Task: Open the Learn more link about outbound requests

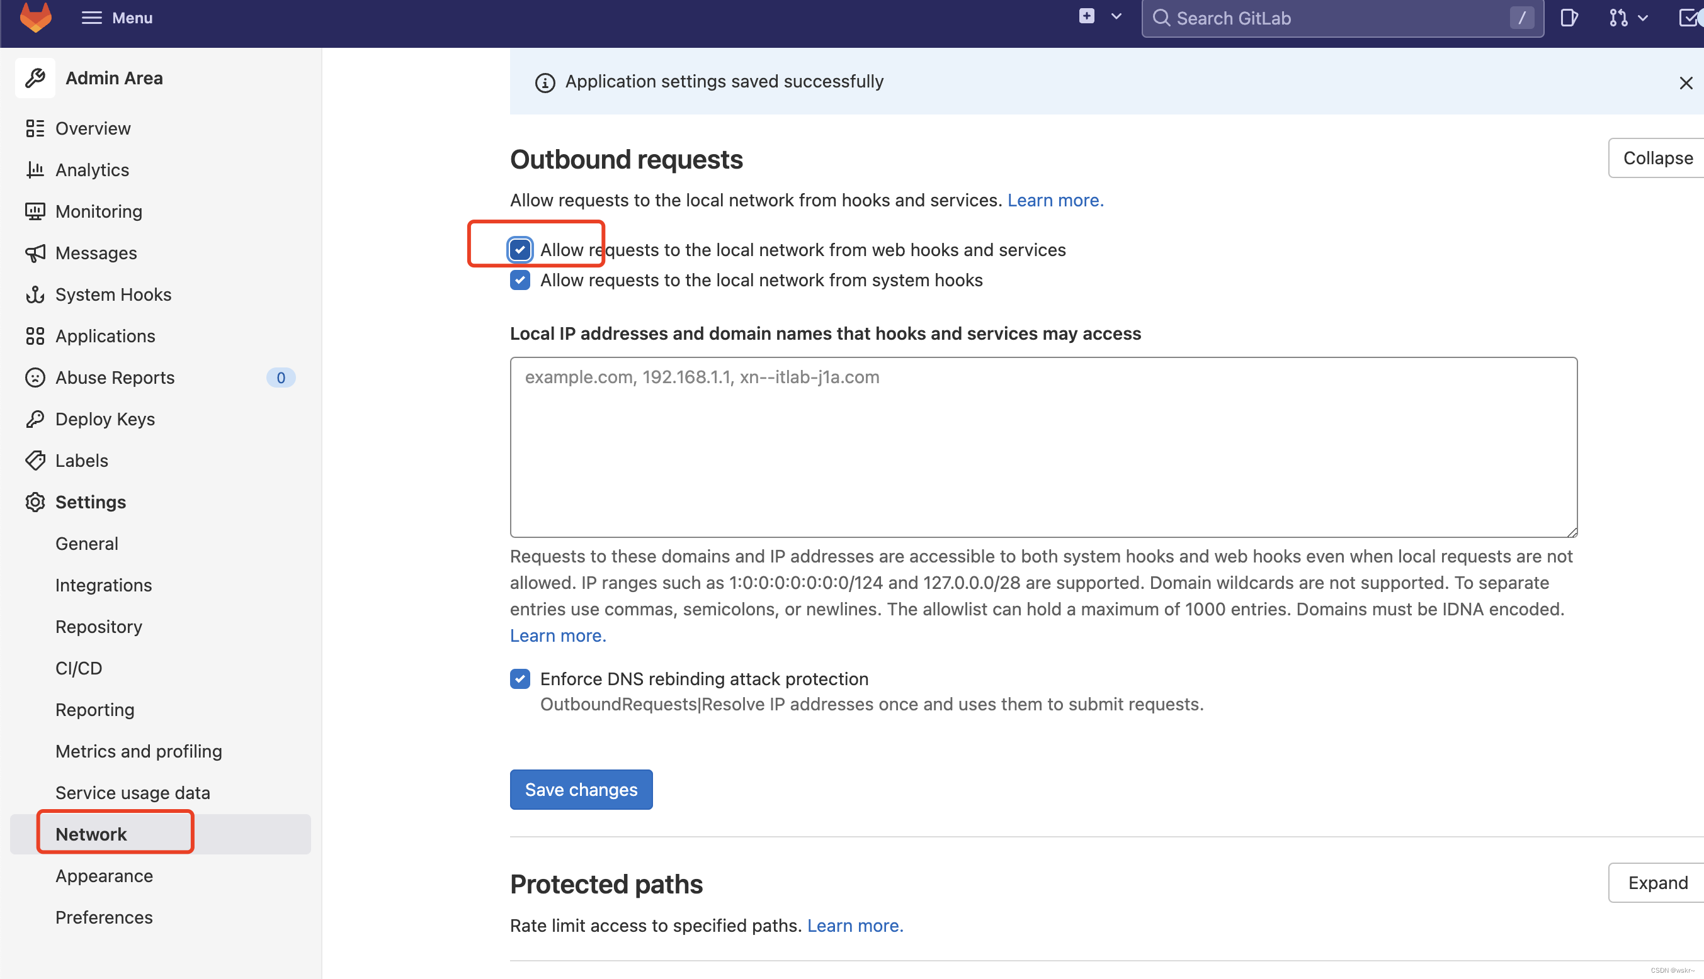Action: (x=1055, y=199)
